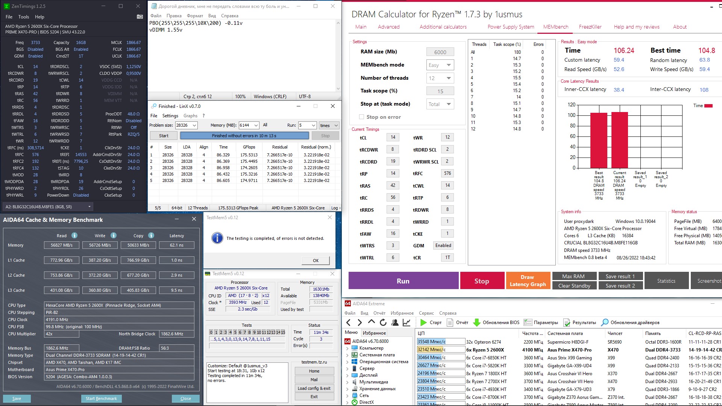The width and height of the screenshot is (722, 406).
Task: Click the AIDA64 back arrow icon
Action: click(348, 323)
